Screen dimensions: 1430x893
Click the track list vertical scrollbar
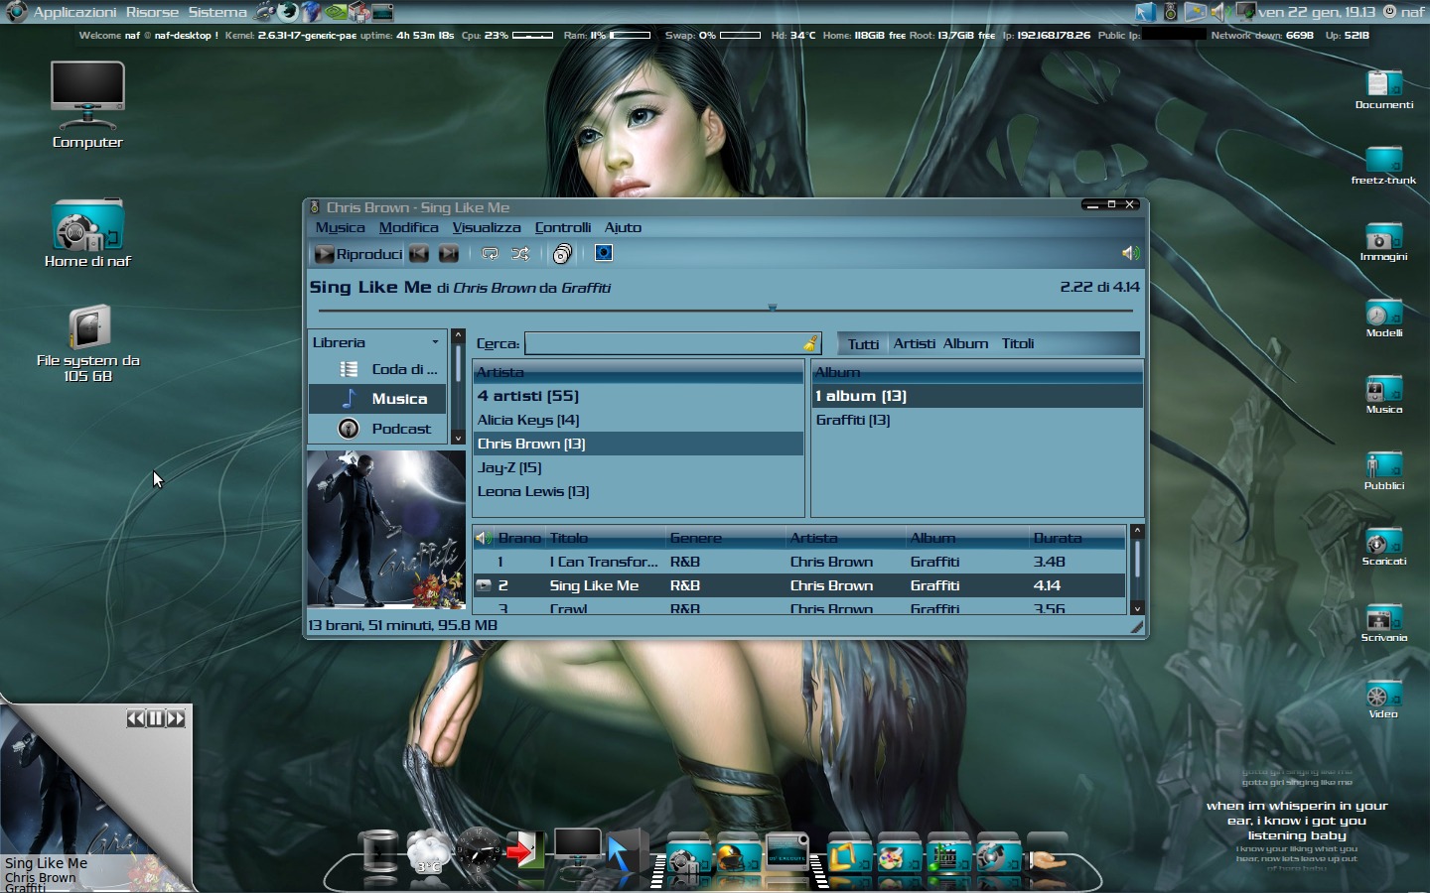click(x=1137, y=572)
